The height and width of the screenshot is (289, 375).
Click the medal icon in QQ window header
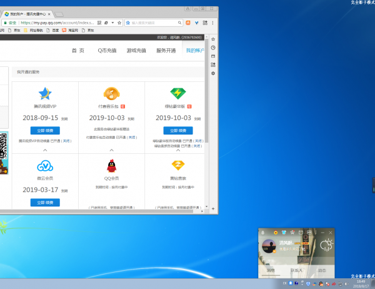(x=276, y=233)
